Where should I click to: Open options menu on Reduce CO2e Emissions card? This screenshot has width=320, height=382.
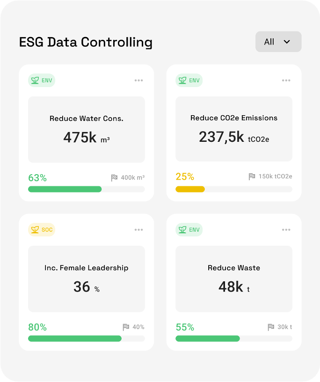pyautogui.click(x=286, y=81)
